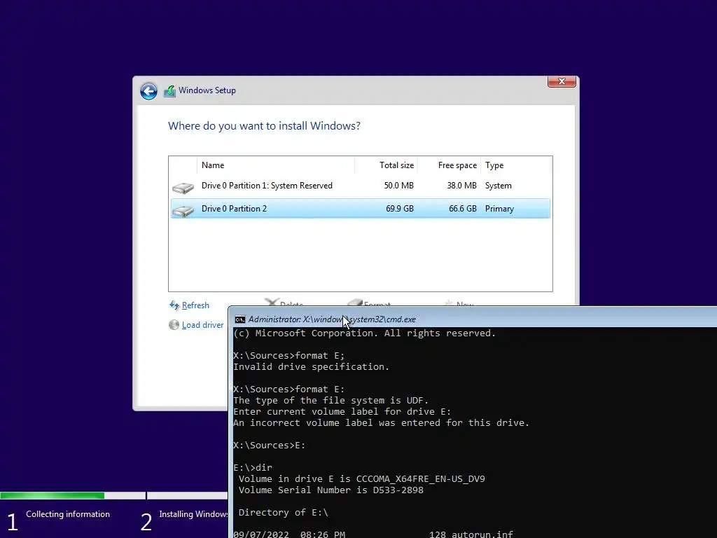Viewport: 717px width, 538px height.
Task: Click the autorun.inf file entry
Action: [373, 534]
